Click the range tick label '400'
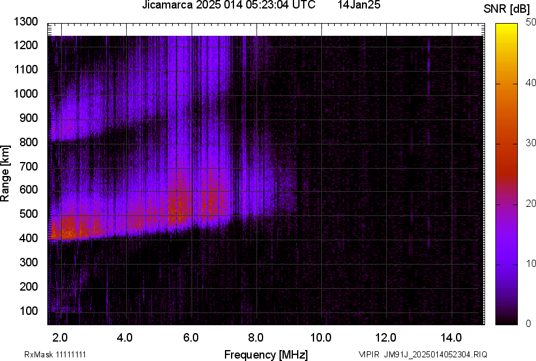 coord(29,238)
